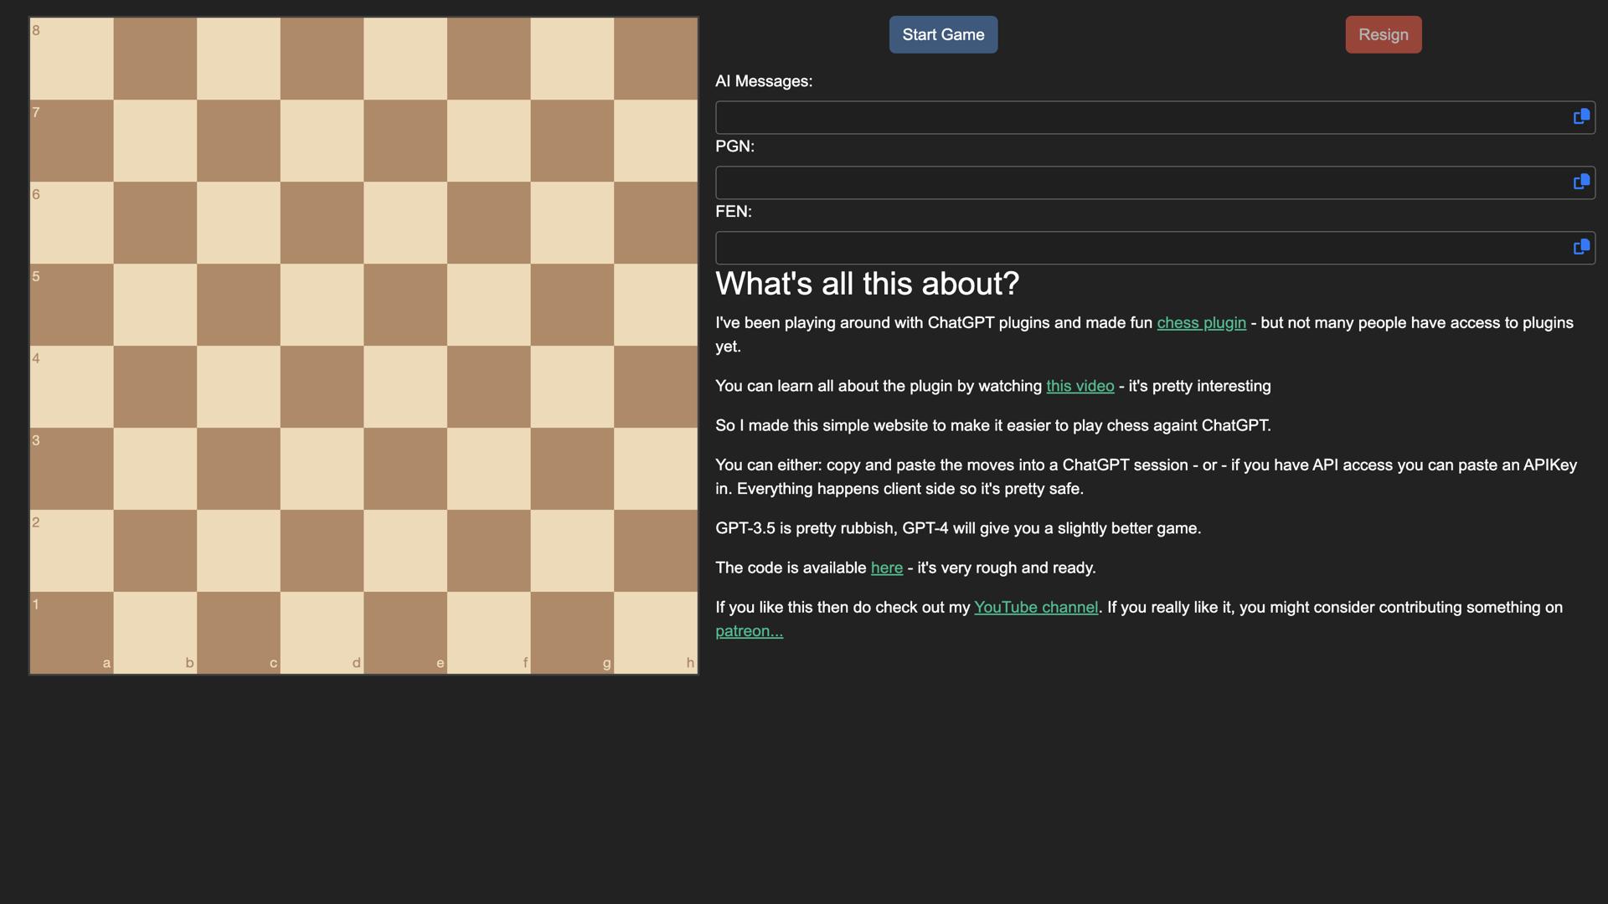The height and width of the screenshot is (904, 1608).
Task: Click the c5 square on the board
Action: [238, 305]
